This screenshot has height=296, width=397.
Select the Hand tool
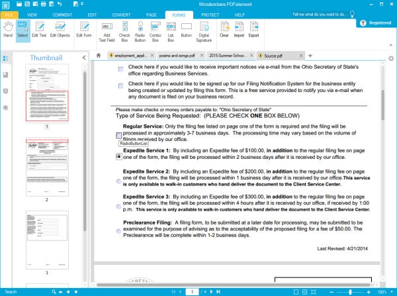point(8,30)
